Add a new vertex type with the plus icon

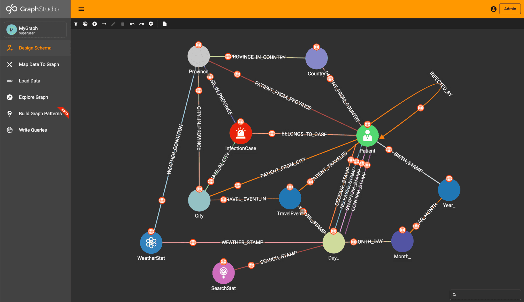(94, 24)
